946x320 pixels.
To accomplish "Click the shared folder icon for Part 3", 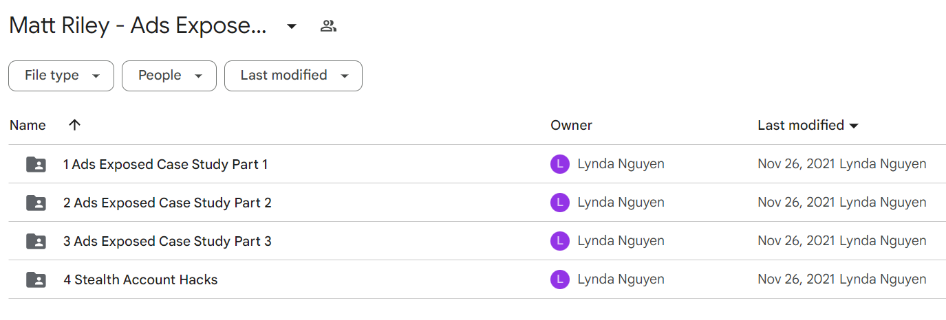I will click(36, 241).
